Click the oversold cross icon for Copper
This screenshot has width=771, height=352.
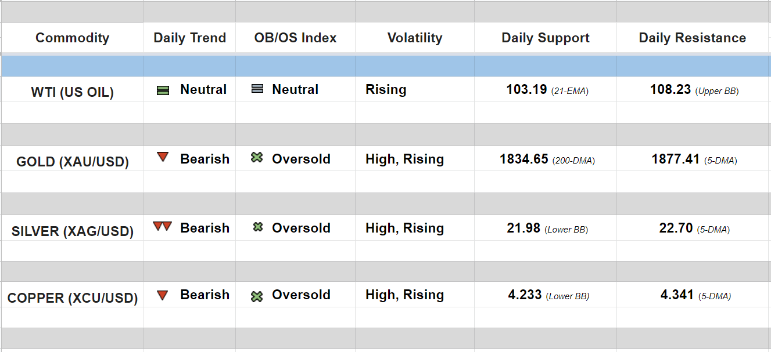click(x=257, y=296)
